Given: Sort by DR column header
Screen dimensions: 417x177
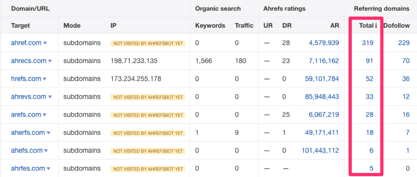Looking at the screenshot, I should [x=287, y=25].
